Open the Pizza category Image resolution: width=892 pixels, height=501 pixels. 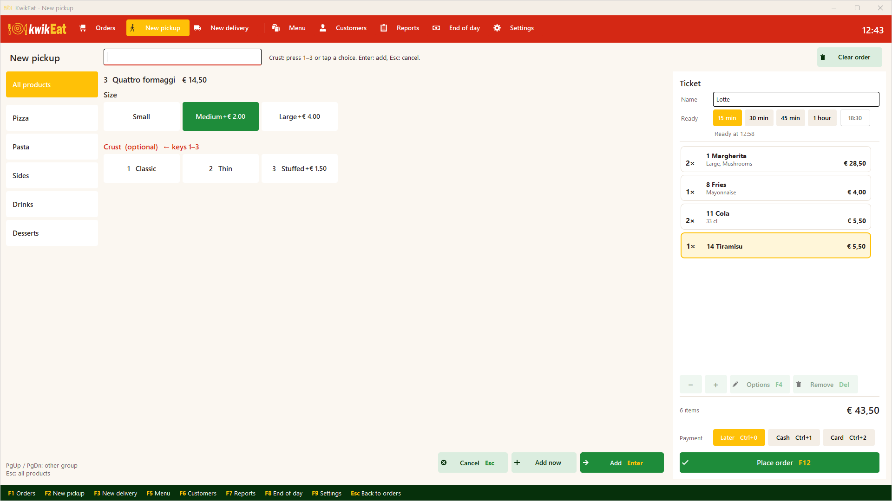52,118
